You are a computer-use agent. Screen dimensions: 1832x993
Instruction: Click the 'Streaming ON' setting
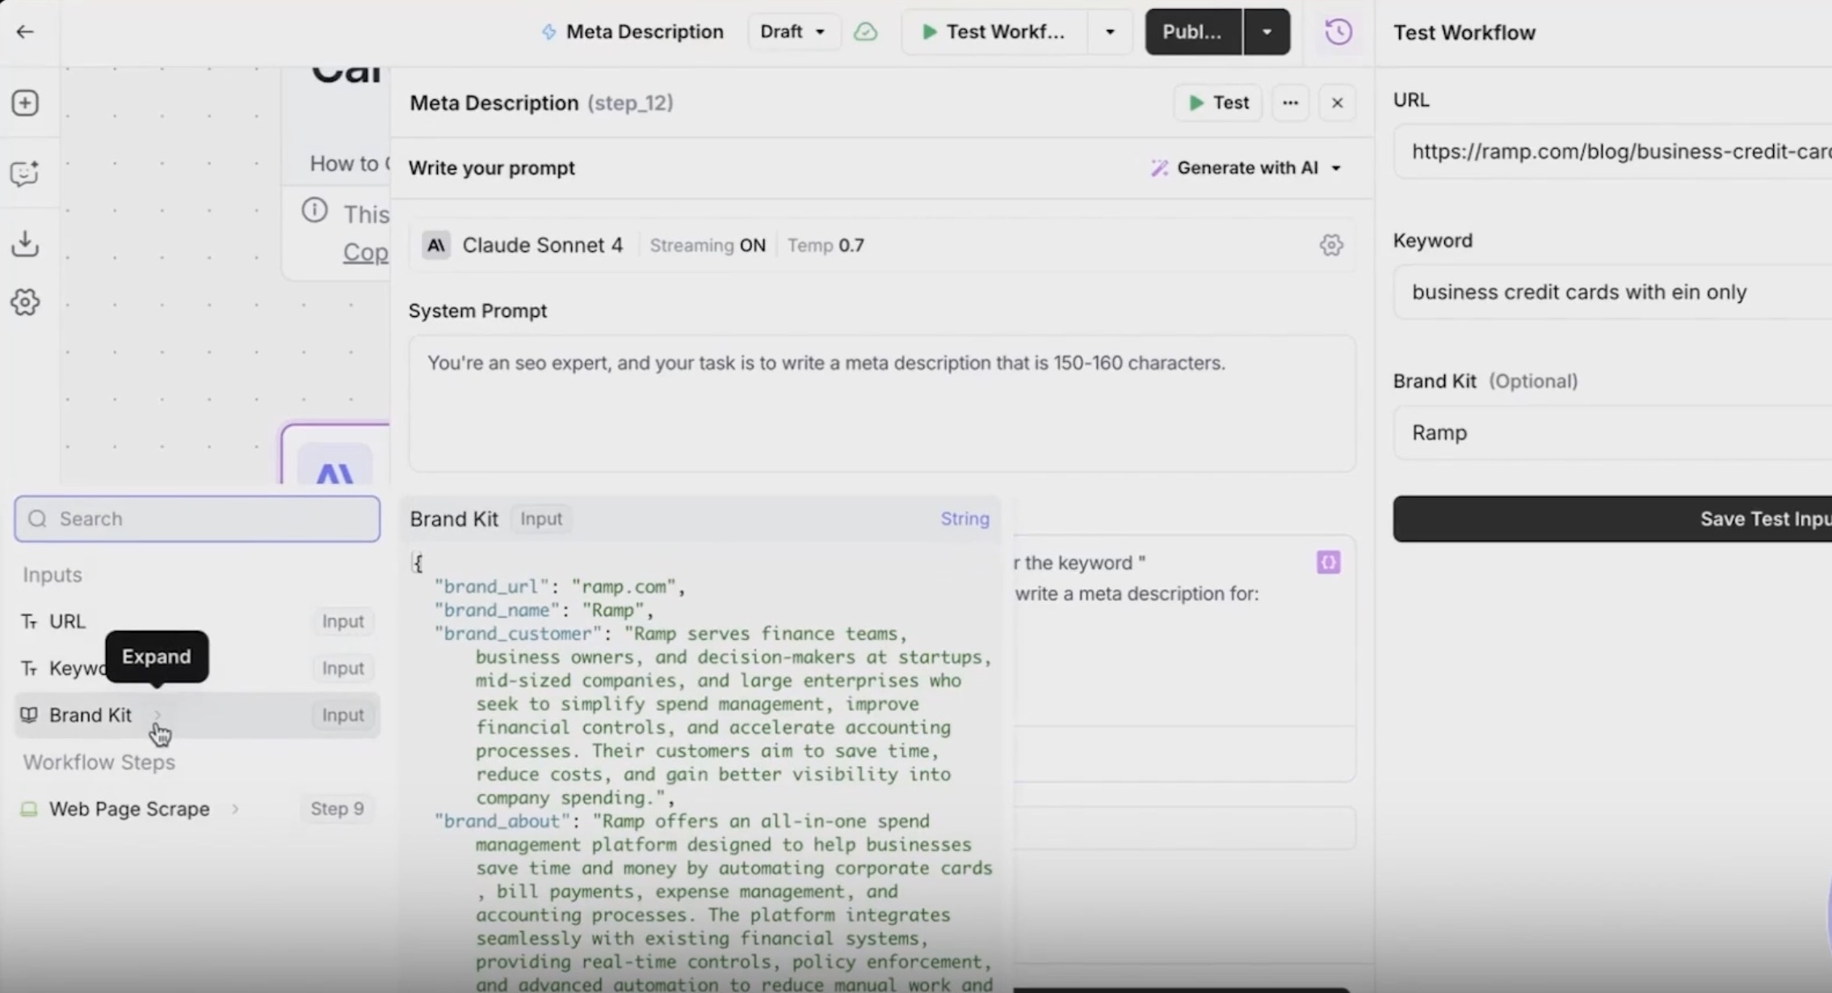pos(708,245)
